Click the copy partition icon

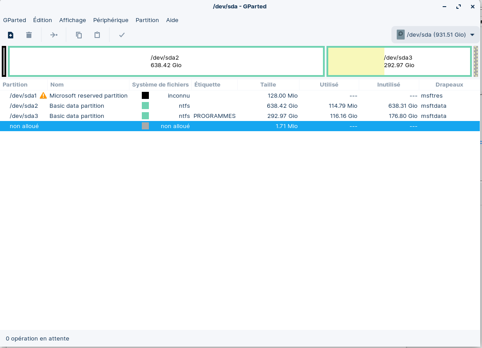pyautogui.click(x=79, y=35)
